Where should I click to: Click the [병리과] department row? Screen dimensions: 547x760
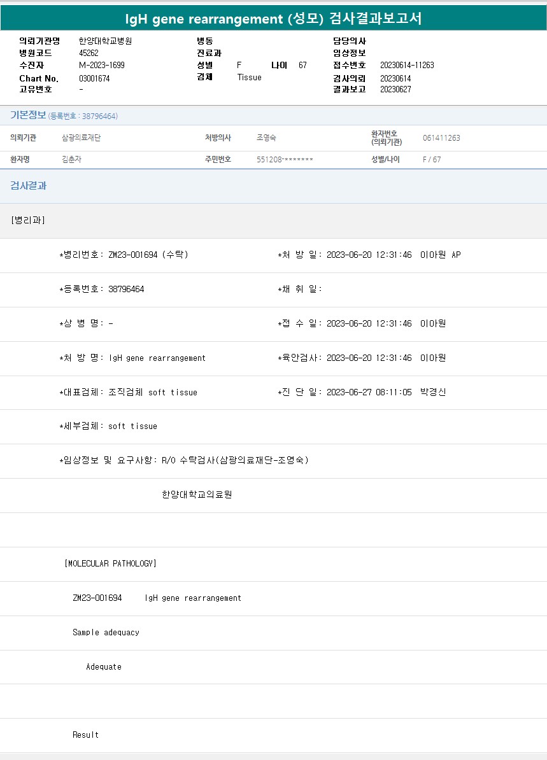point(27,220)
